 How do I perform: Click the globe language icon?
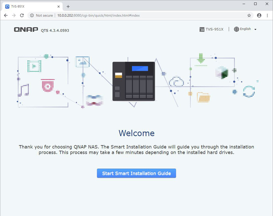pyautogui.click(x=236, y=29)
